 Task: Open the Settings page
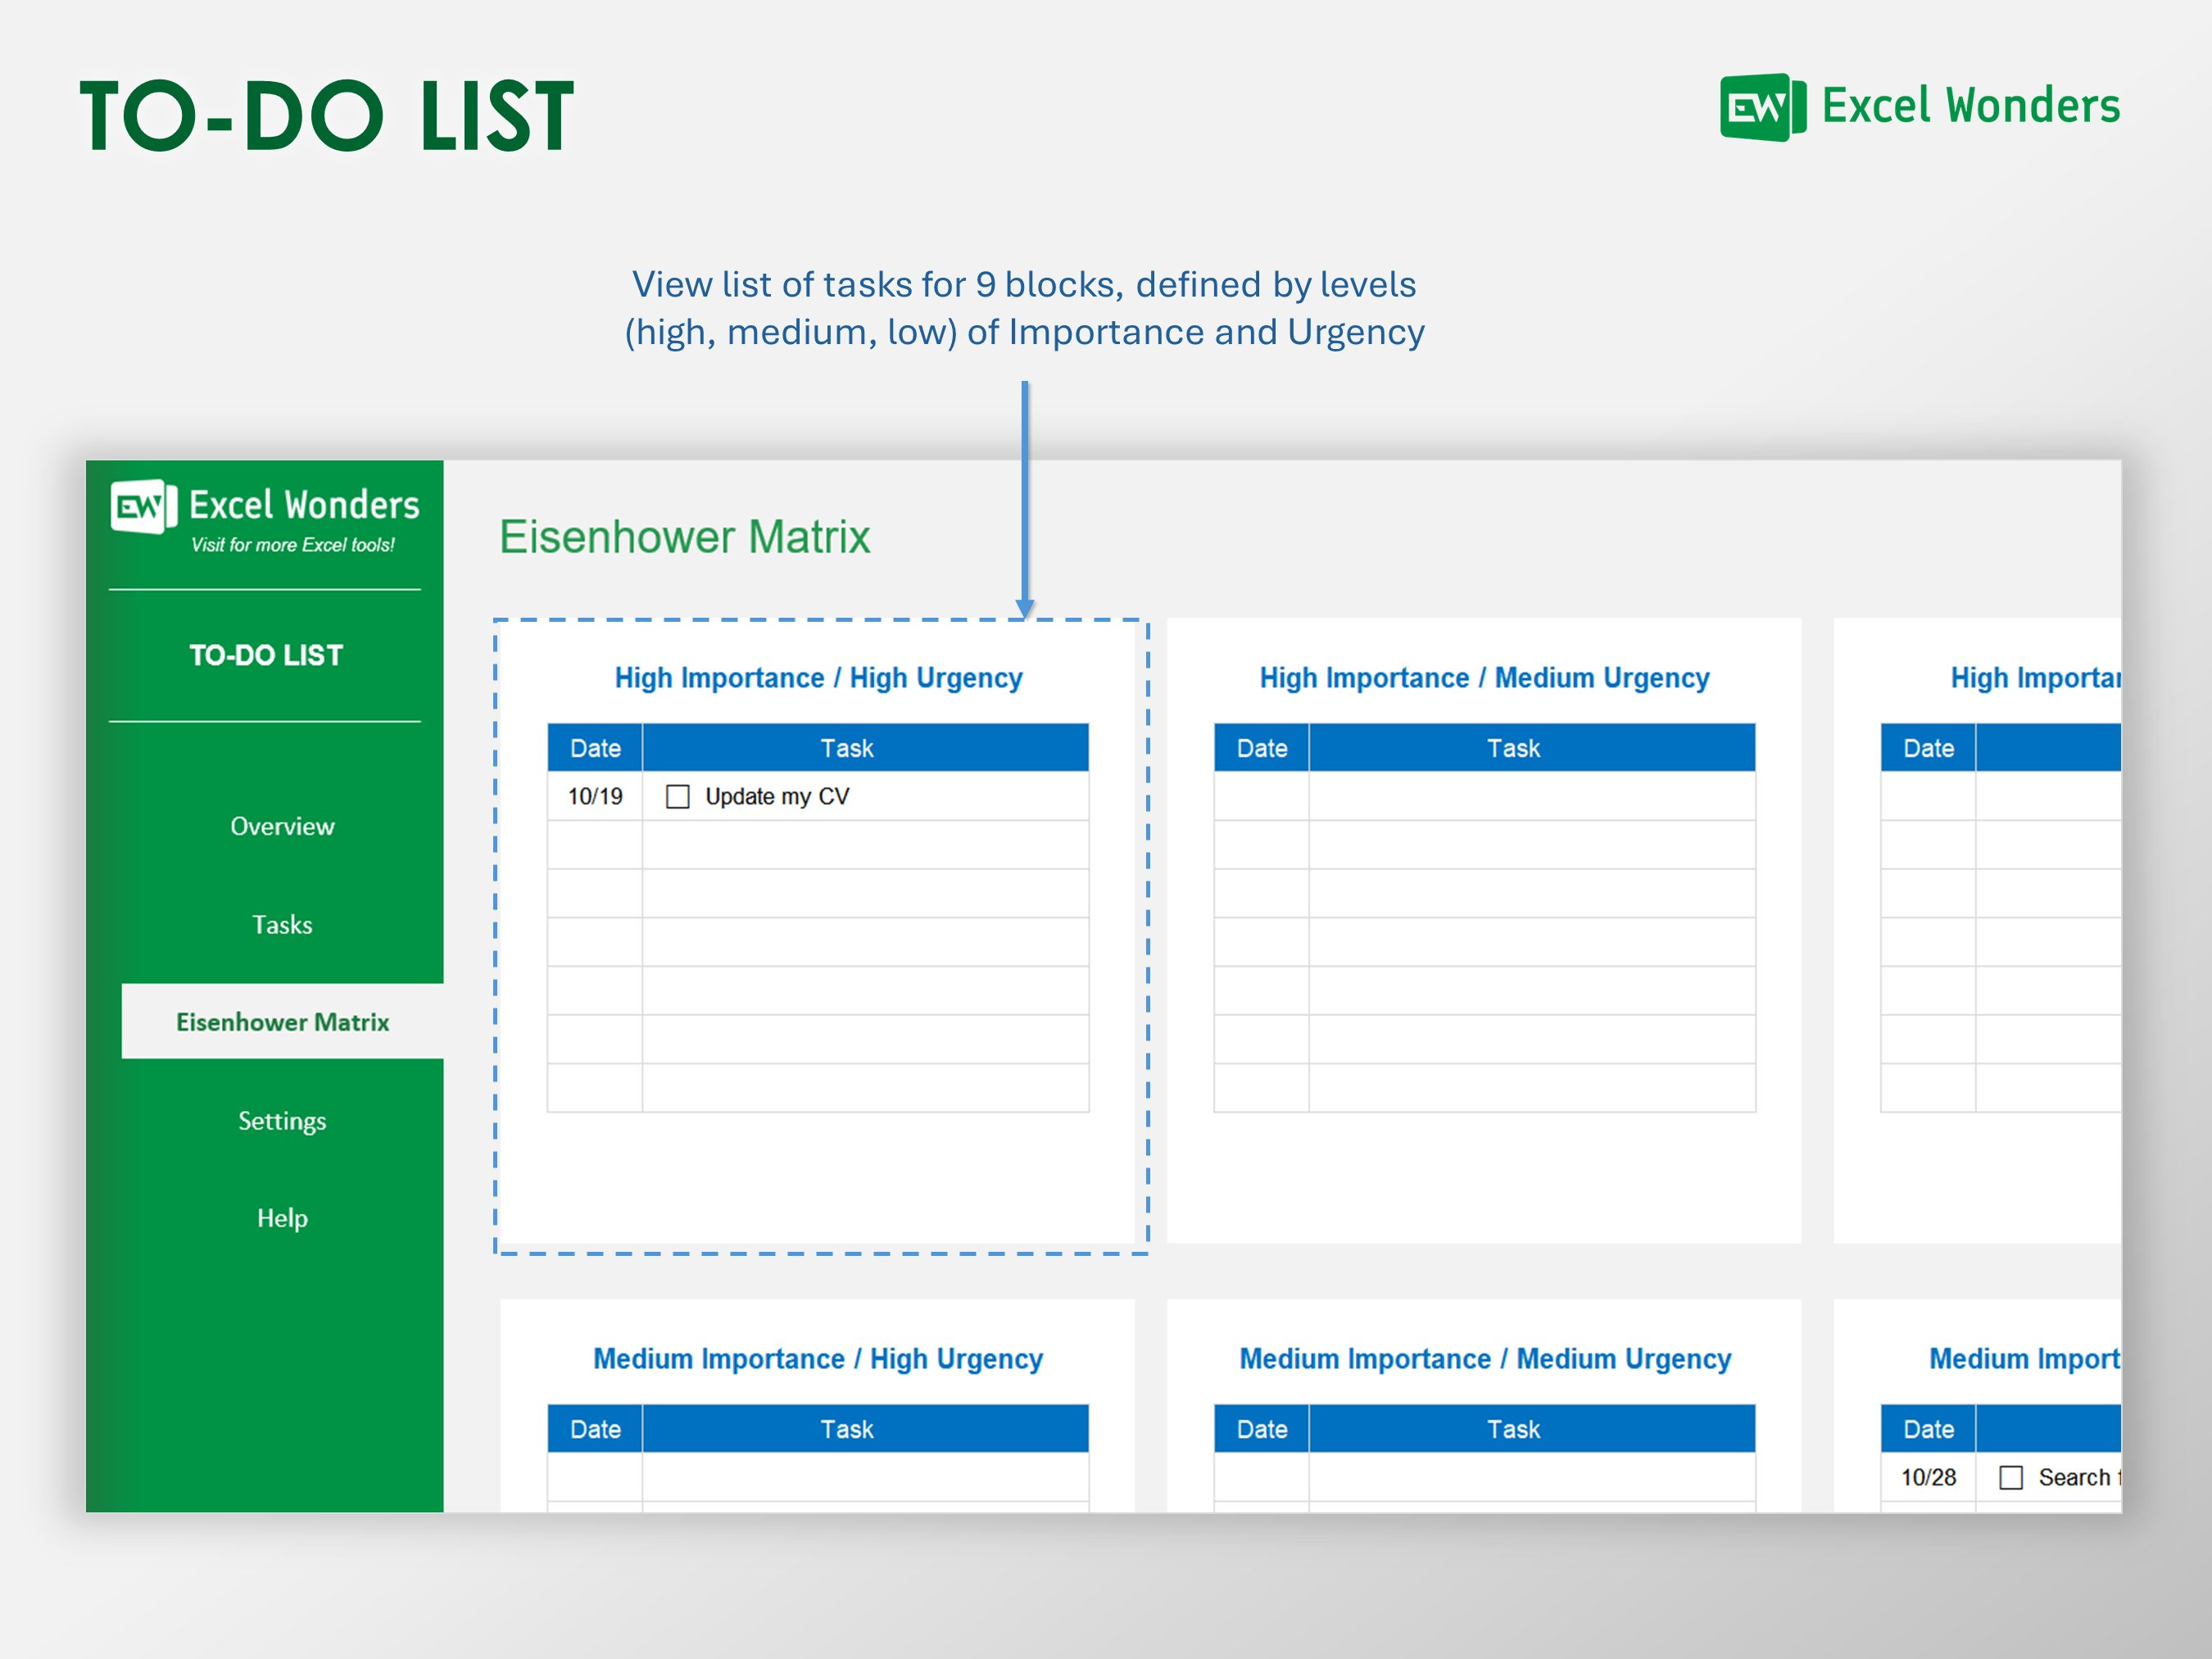point(283,1120)
